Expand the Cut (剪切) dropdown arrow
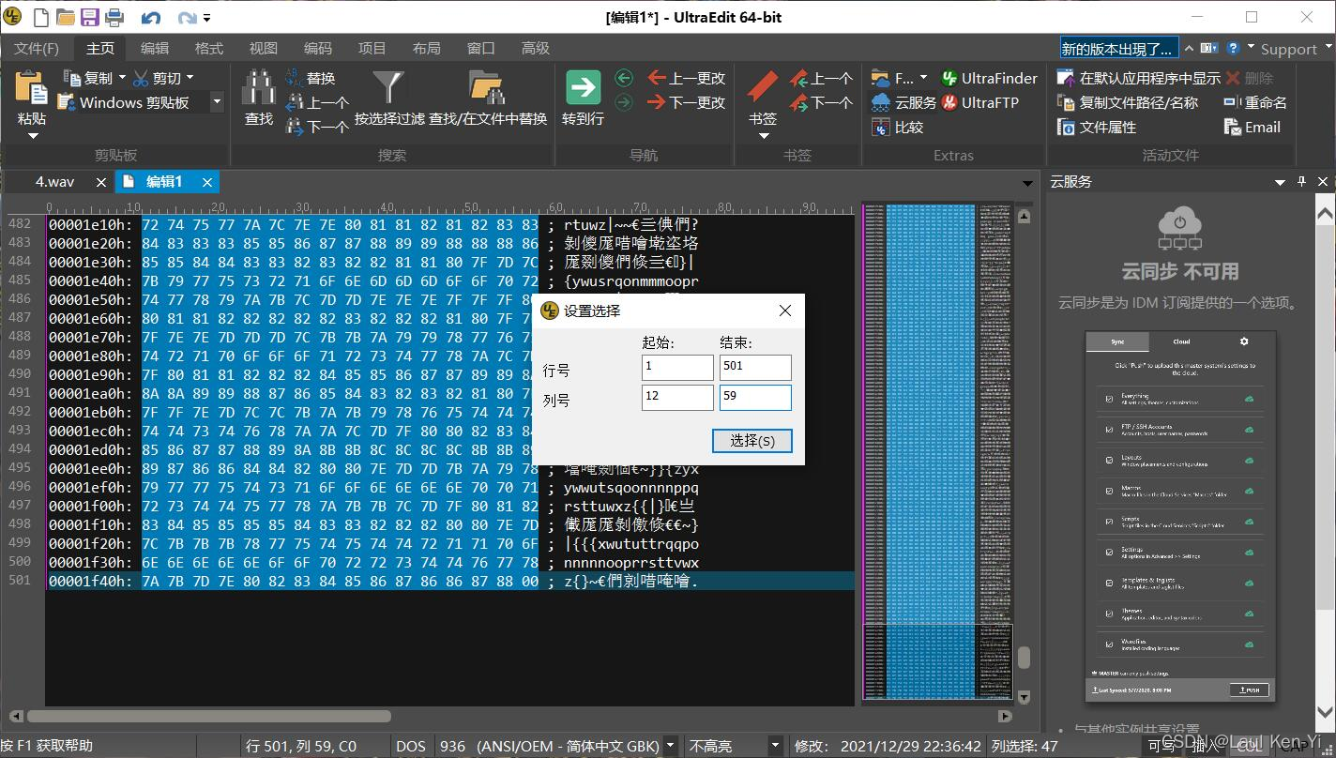This screenshot has width=1336, height=758. pos(190,78)
